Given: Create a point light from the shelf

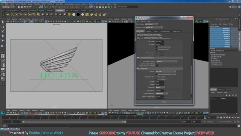Looking at the screenshot, I should (17, 15).
